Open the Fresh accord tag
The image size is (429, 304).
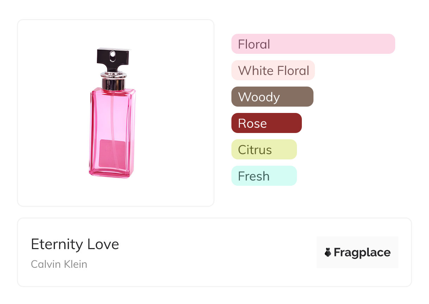coord(264,176)
